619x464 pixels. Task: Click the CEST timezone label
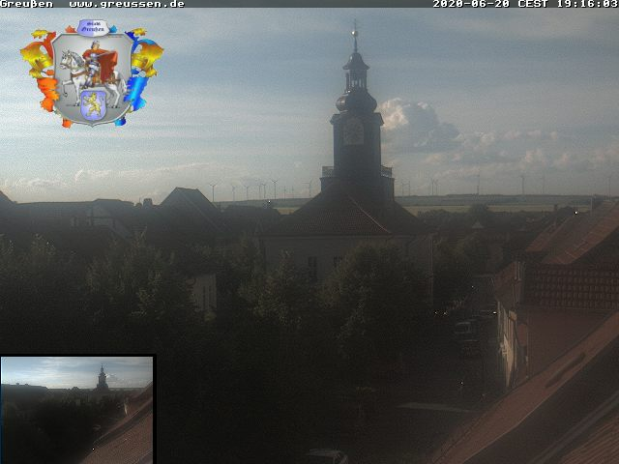point(533,4)
